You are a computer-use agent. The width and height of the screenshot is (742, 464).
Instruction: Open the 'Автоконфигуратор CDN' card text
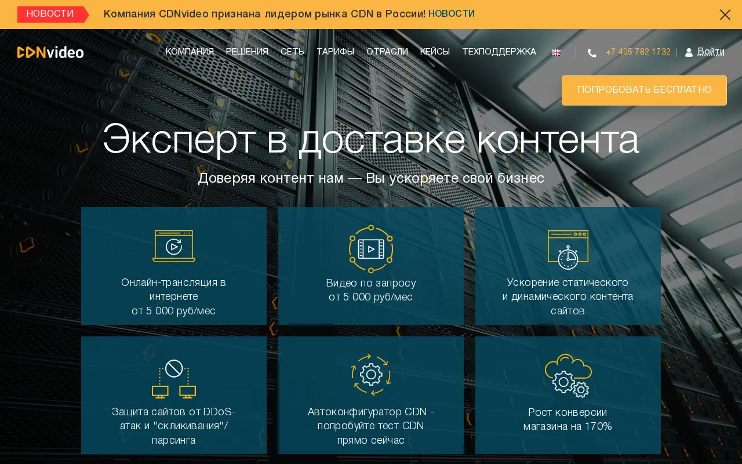(x=371, y=426)
